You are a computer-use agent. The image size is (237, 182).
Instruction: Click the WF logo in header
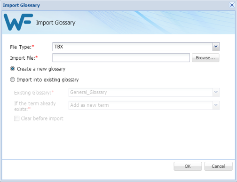[x=18, y=22]
